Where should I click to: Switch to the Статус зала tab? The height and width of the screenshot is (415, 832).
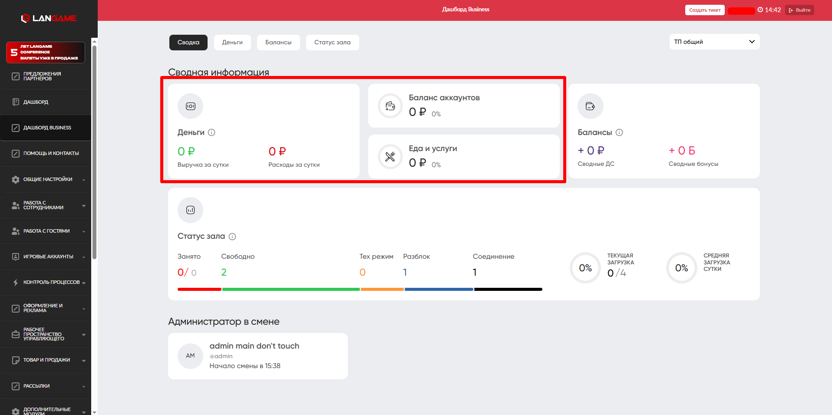click(x=332, y=43)
